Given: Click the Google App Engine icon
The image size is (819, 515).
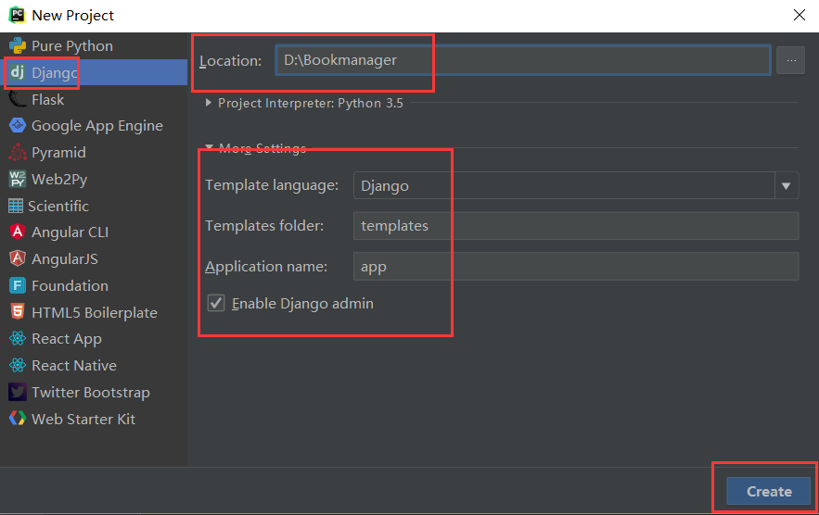Looking at the screenshot, I should 18,126.
